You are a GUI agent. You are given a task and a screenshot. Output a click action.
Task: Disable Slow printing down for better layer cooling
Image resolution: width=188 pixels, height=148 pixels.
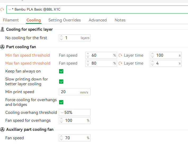click(61, 82)
